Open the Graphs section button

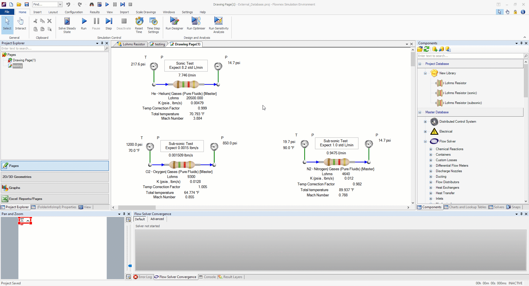pyautogui.click(x=55, y=188)
